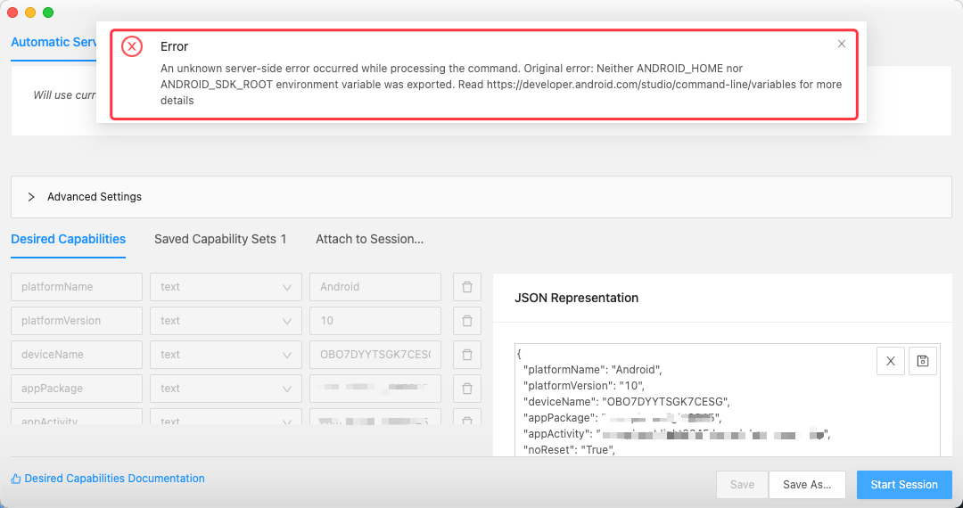Image resolution: width=963 pixels, height=508 pixels.
Task: Click the appPackage name field
Action: (77, 388)
